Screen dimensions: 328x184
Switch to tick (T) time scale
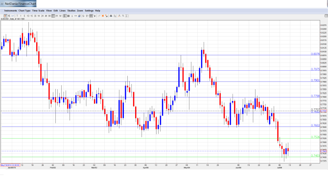(x=17, y=16)
